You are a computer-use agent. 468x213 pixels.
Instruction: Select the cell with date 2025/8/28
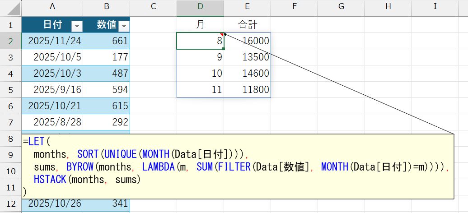click(52, 122)
